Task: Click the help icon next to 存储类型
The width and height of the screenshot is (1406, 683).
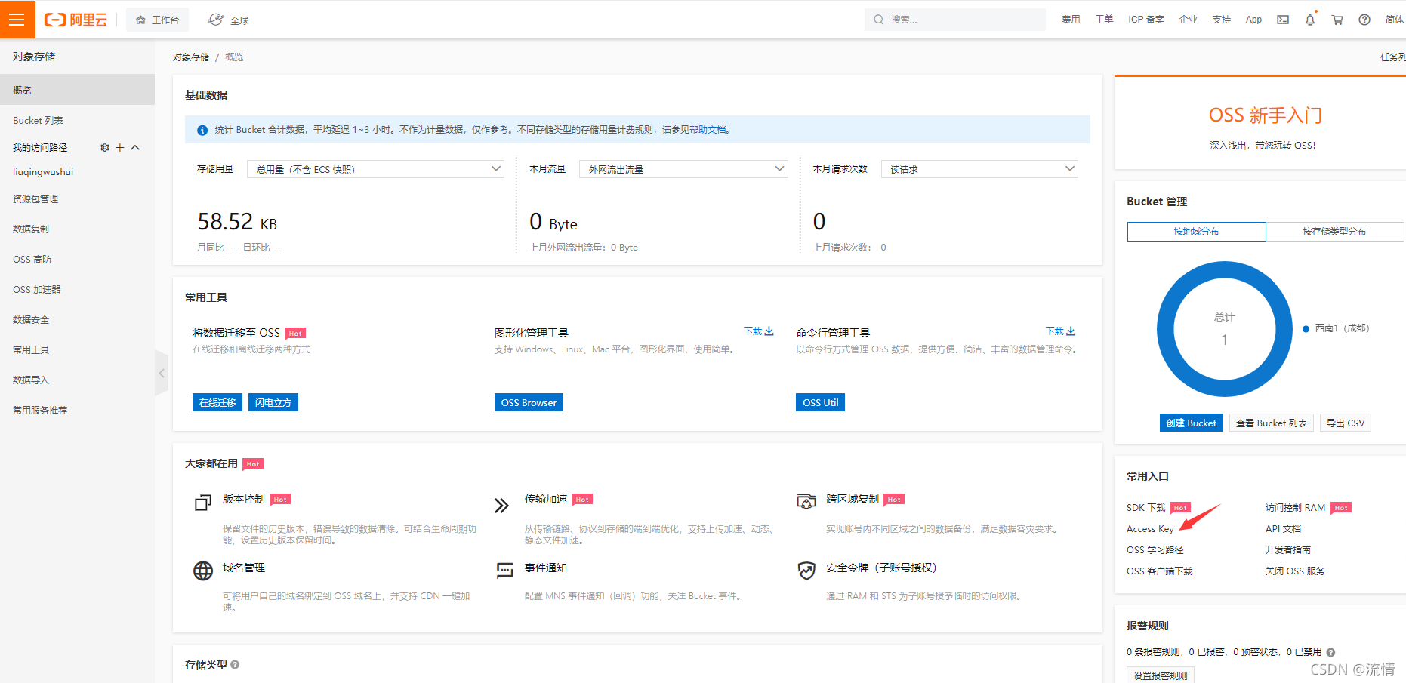Action: click(x=235, y=665)
